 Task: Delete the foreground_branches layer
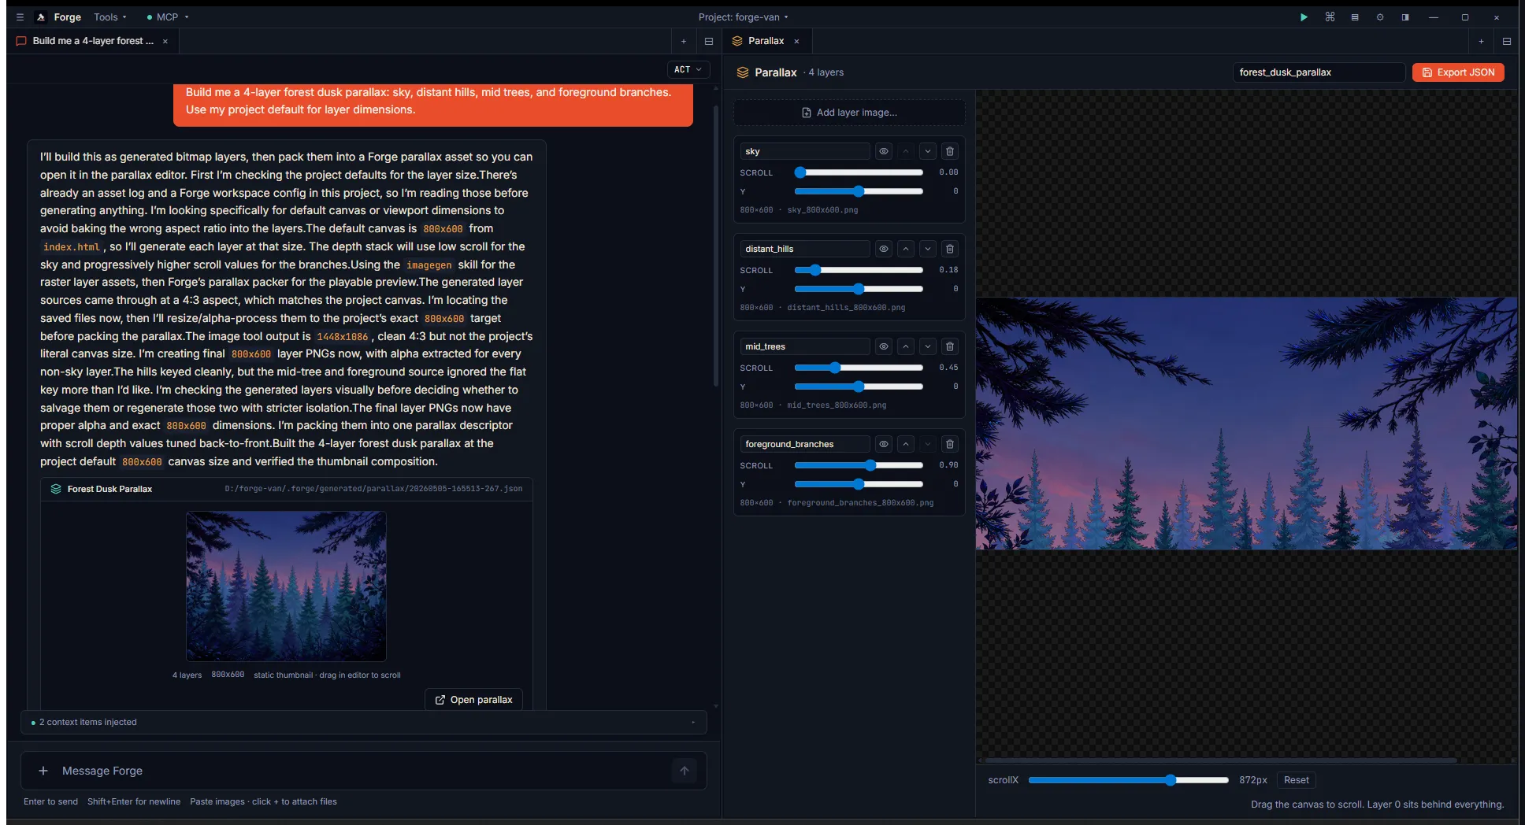coord(950,444)
